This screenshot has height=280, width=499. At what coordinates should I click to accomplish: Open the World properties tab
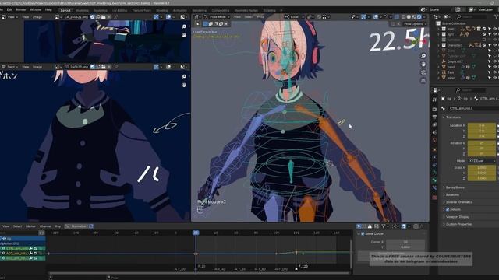(435, 140)
